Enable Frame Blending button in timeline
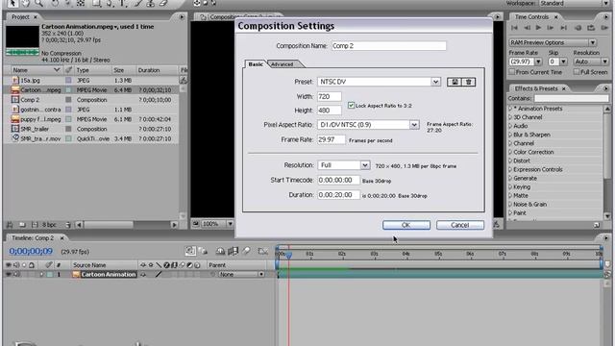 (234, 251)
